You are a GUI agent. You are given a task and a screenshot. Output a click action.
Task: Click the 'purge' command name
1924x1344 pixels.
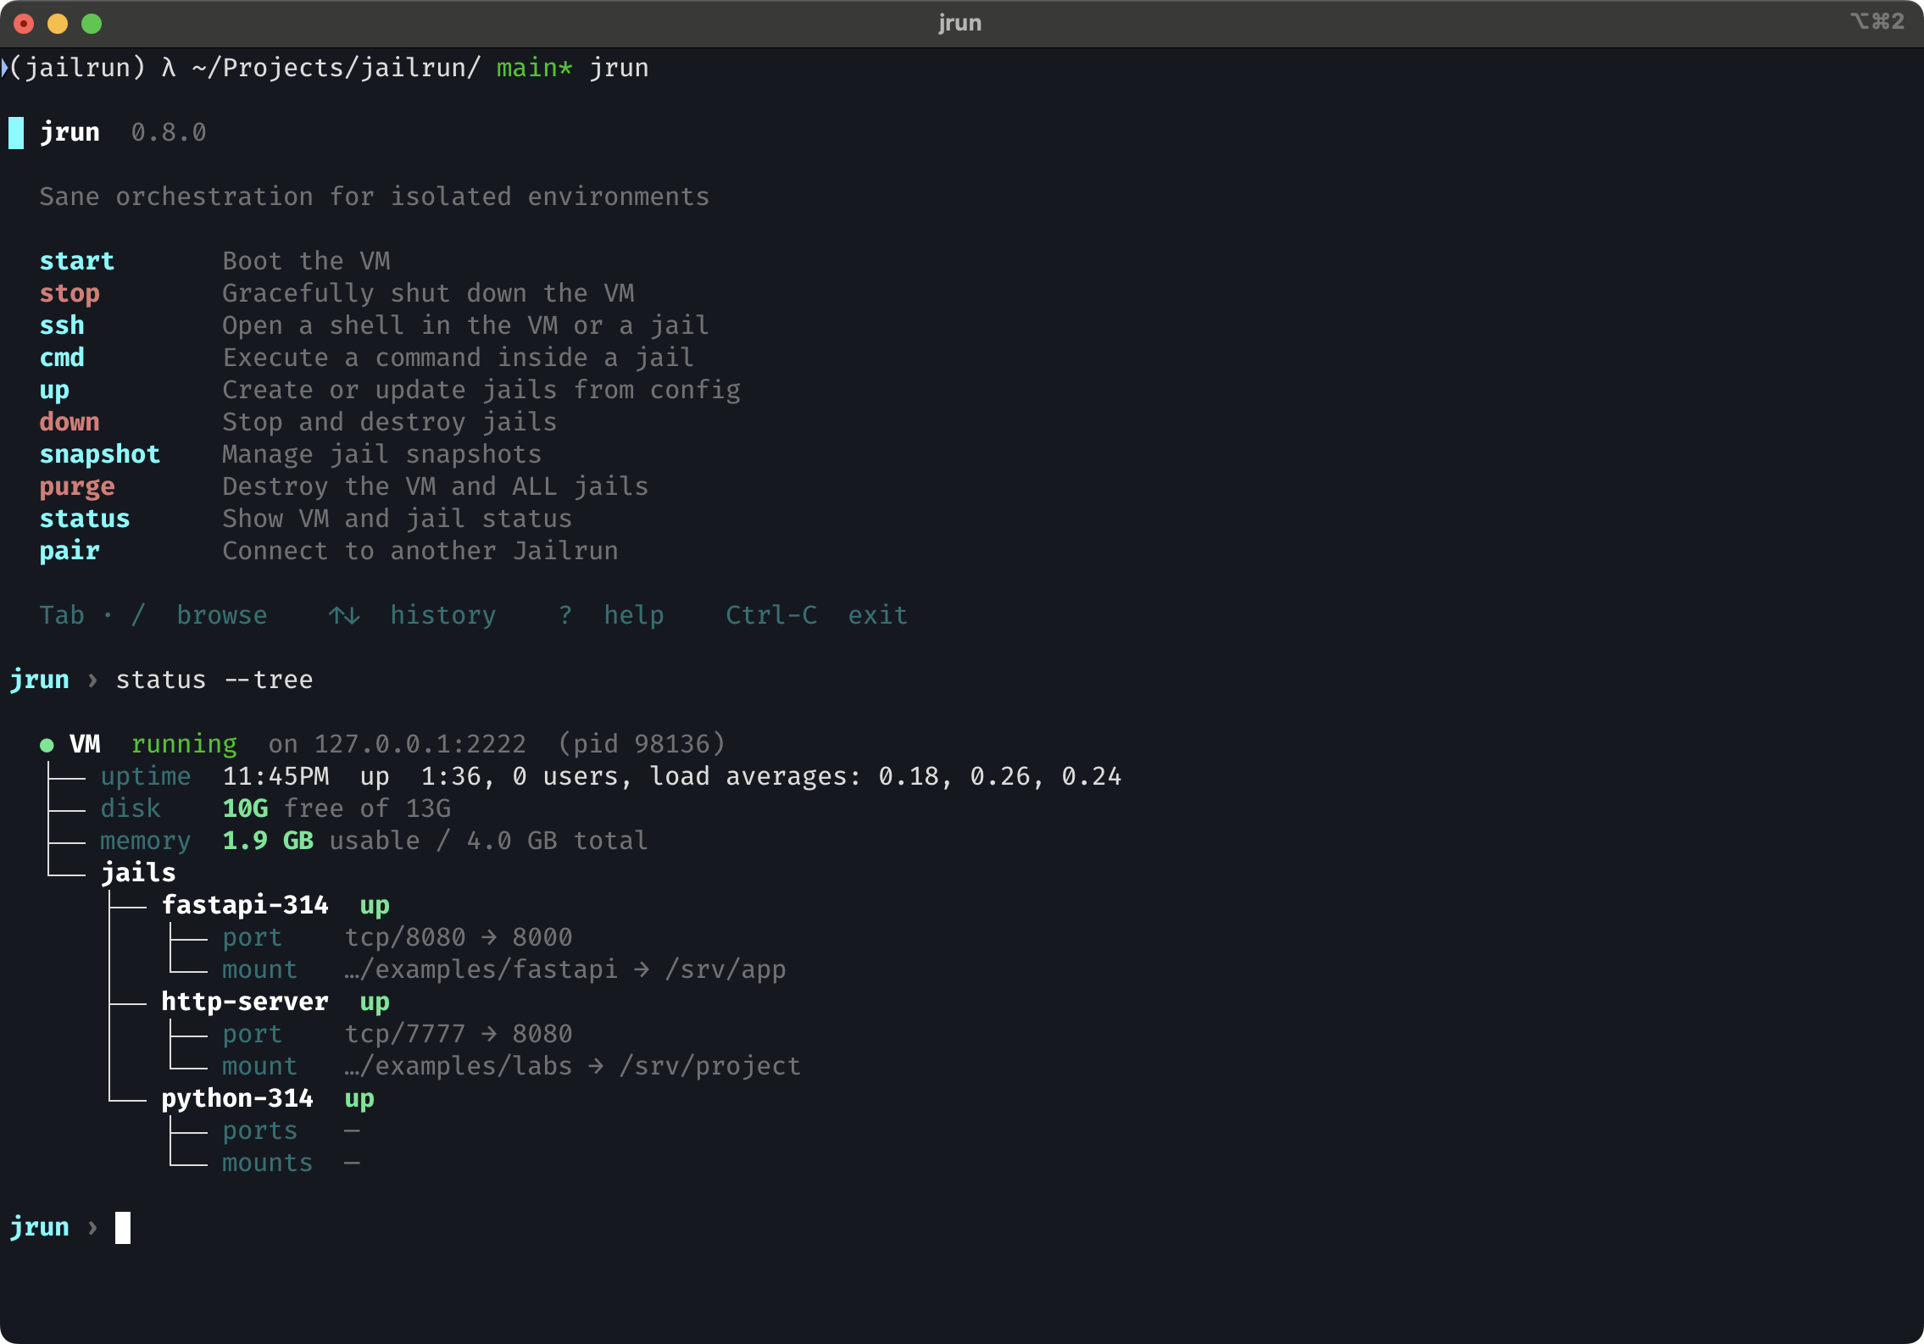77,487
